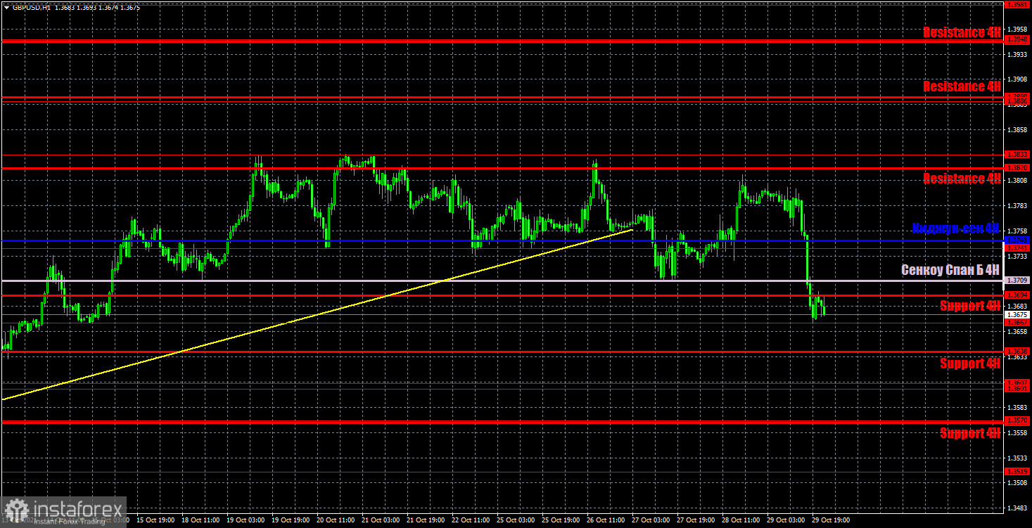The image size is (1032, 528).
Task: Click the 1.3808 price axis value
Action: pos(1018,181)
